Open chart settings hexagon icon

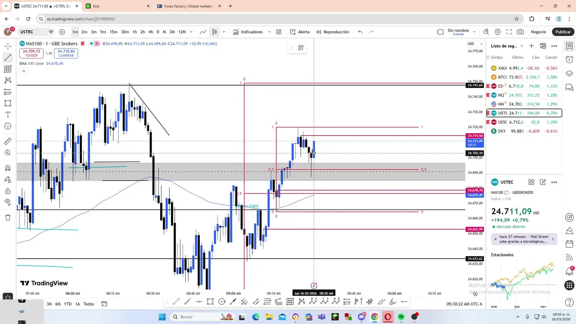(498, 32)
